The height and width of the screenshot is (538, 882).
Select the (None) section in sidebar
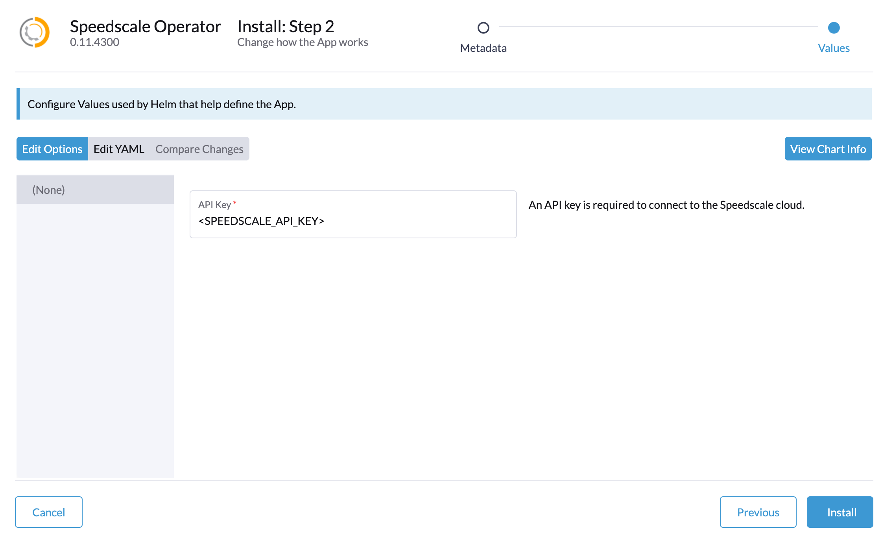pos(95,190)
